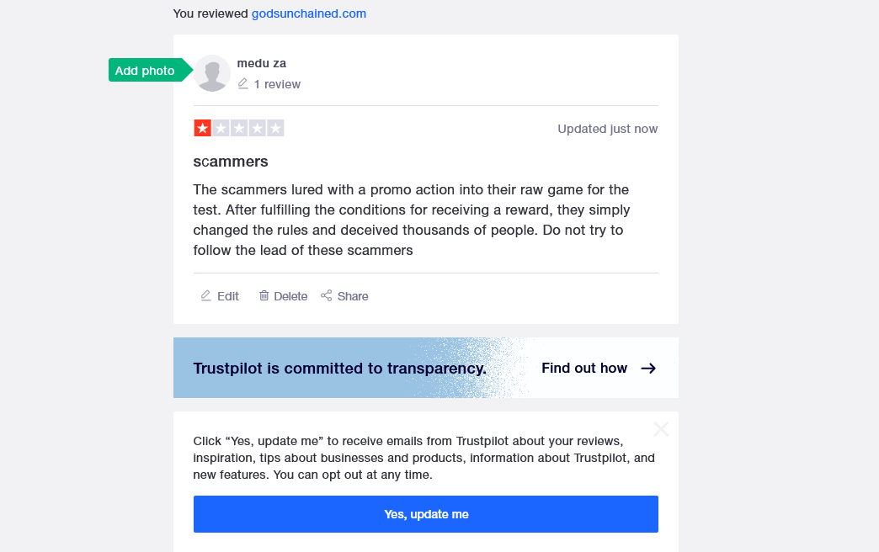Open the medu za profile name
The width and height of the screenshot is (879, 552).
(x=261, y=63)
